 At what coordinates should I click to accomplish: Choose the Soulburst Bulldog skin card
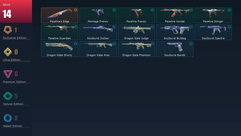click(x=175, y=32)
